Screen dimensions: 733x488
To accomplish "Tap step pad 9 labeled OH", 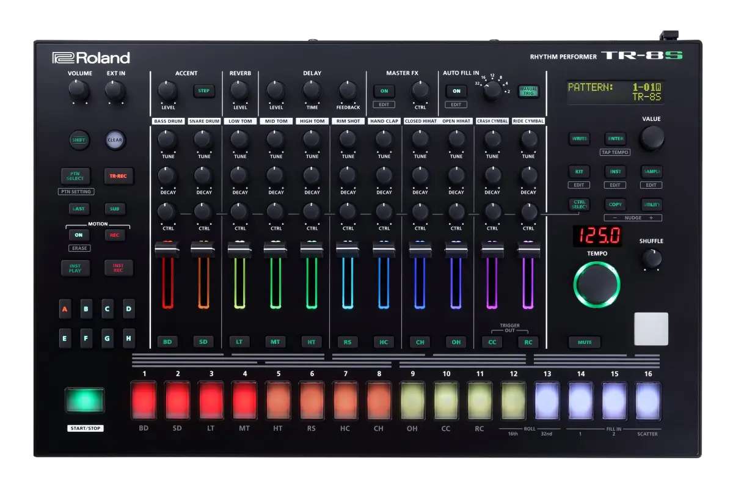I will coord(412,400).
